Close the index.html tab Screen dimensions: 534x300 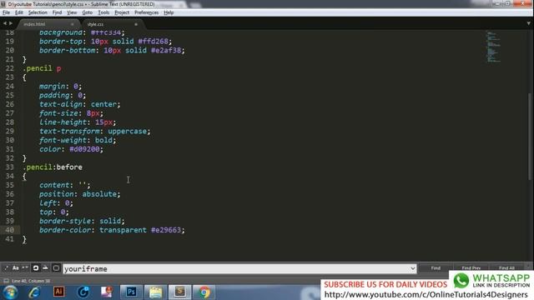(x=73, y=24)
